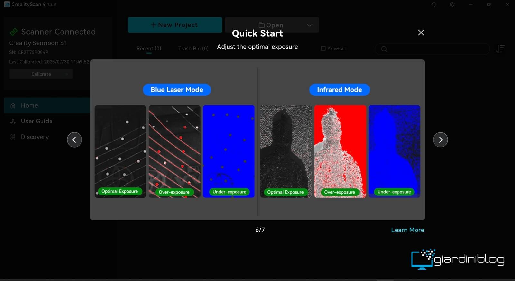Open the User Guide page
Image resolution: width=515 pixels, height=281 pixels.
(x=36, y=121)
